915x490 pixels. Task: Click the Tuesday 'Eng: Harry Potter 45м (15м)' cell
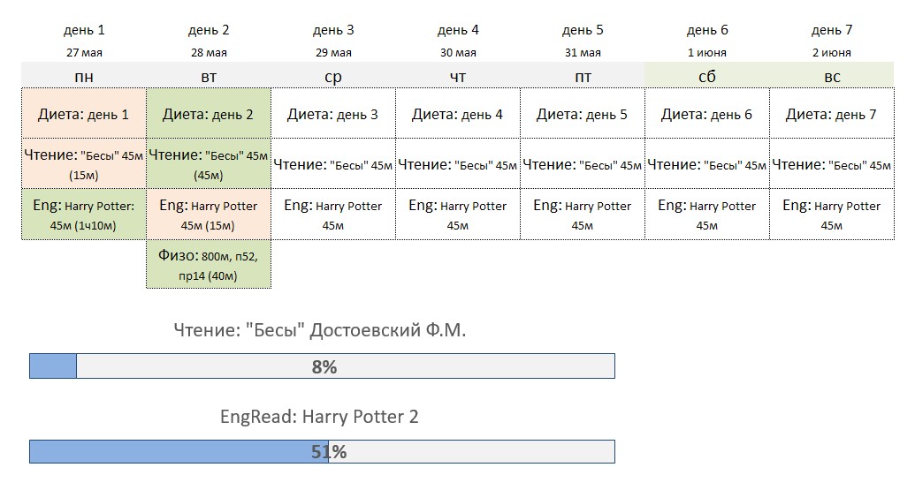click(x=209, y=214)
